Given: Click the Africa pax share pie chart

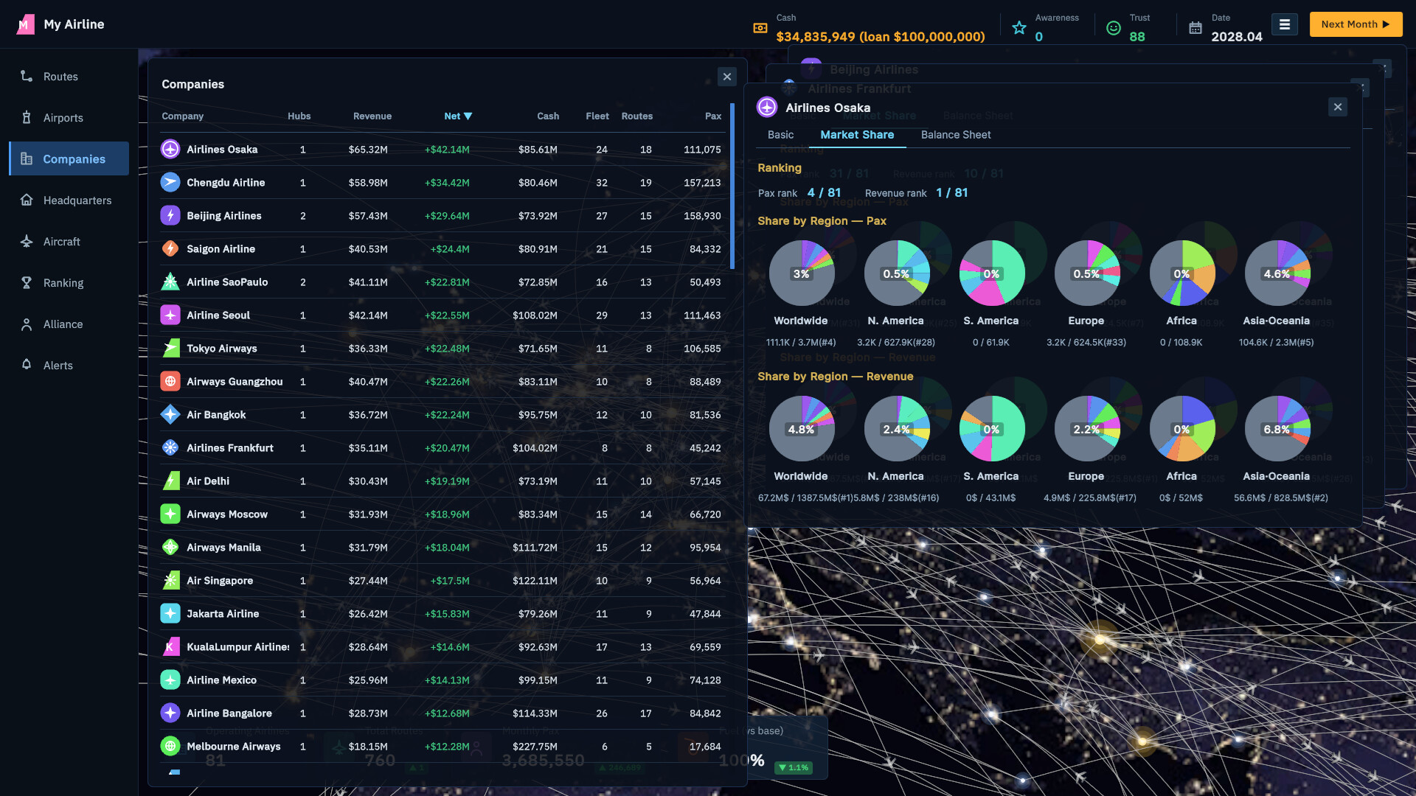Looking at the screenshot, I should click(x=1182, y=273).
